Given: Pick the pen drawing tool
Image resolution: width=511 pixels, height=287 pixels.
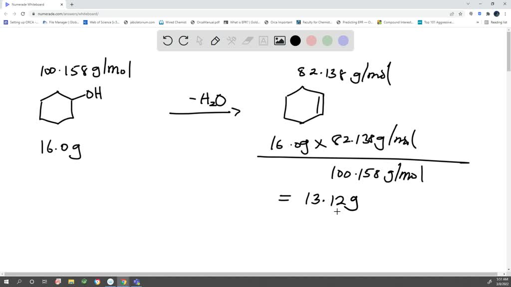Looking at the screenshot, I should click(x=215, y=41).
